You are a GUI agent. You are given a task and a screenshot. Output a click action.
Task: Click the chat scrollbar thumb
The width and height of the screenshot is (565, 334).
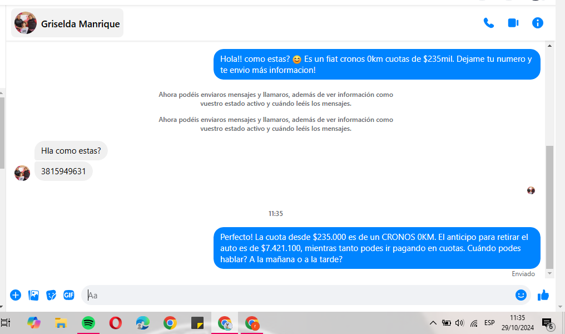pyautogui.click(x=549, y=207)
